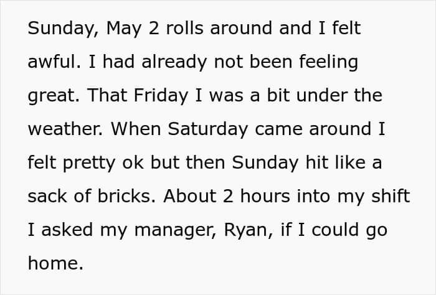Image resolution: width=436 pixels, height=295 pixels.
Task: Click the word "bricks"
Action: (125, 196)
